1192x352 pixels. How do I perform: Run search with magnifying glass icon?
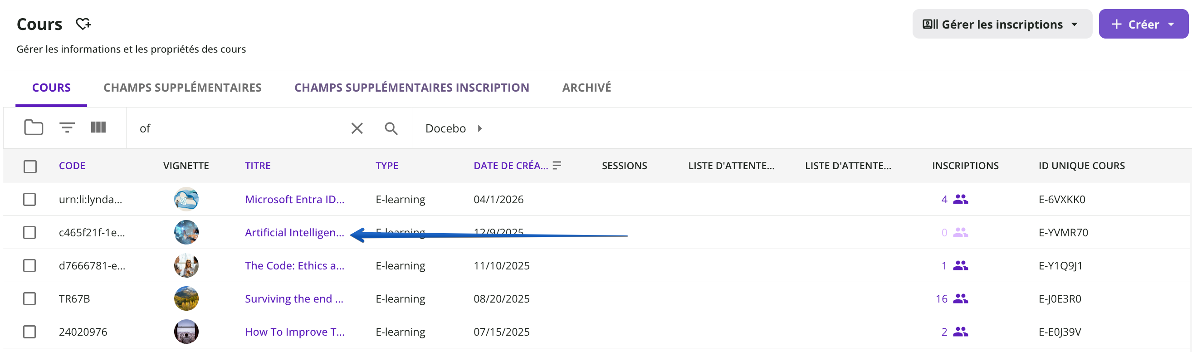click(391, 128)
